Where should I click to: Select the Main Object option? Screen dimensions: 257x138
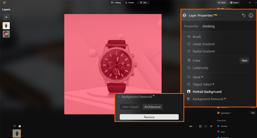tap(130, 107)
